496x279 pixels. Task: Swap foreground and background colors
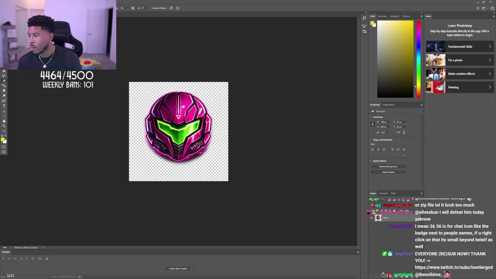(5, 135)
